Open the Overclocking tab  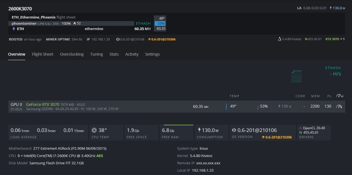(72, 54)
